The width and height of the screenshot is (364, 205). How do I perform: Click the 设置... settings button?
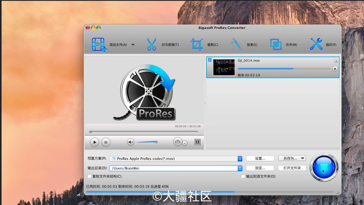260,158
